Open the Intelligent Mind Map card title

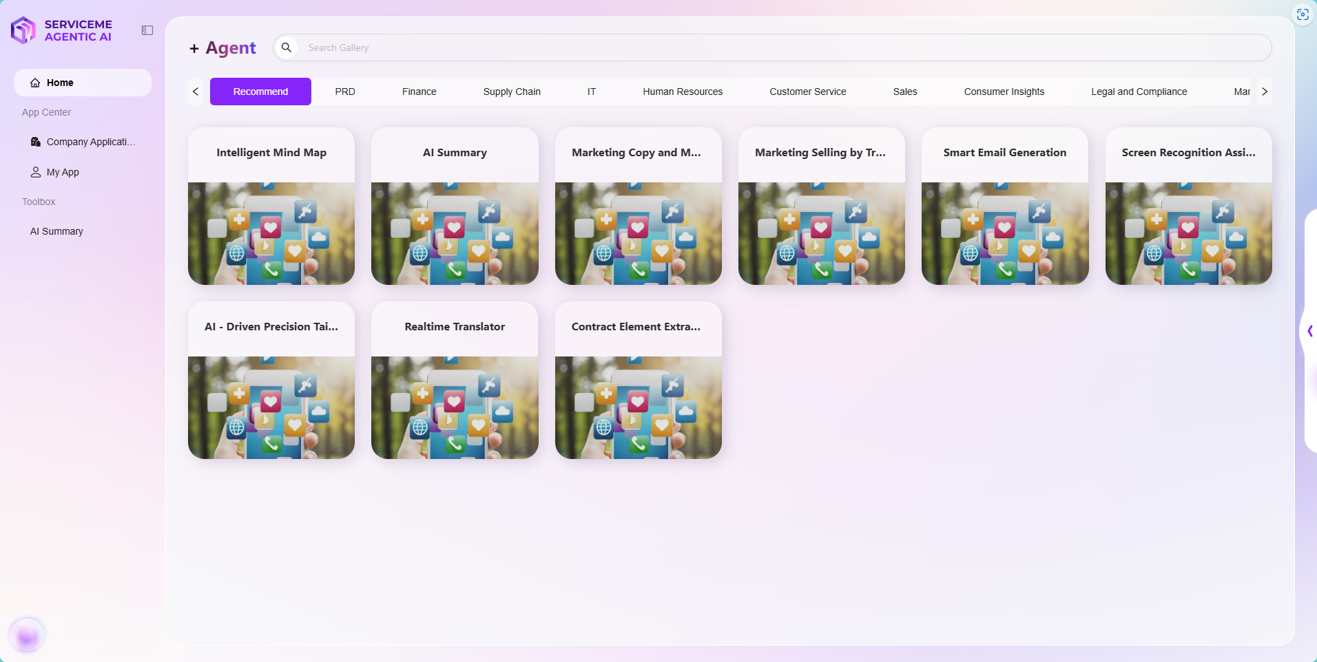pos(271,153)
